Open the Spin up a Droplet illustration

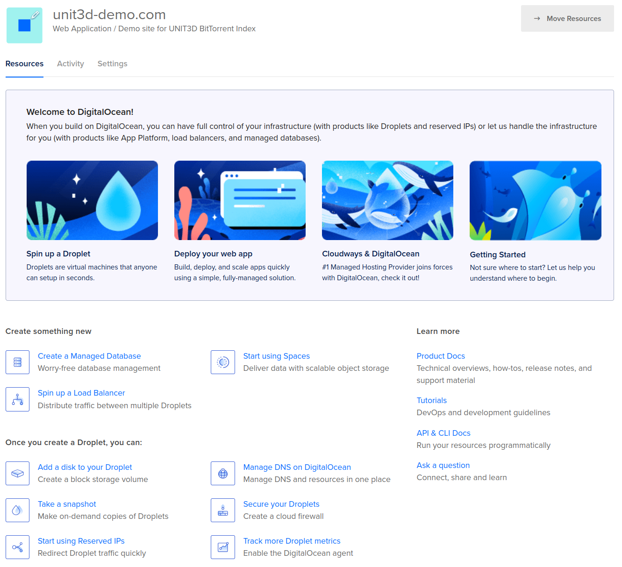coord(92,200)
